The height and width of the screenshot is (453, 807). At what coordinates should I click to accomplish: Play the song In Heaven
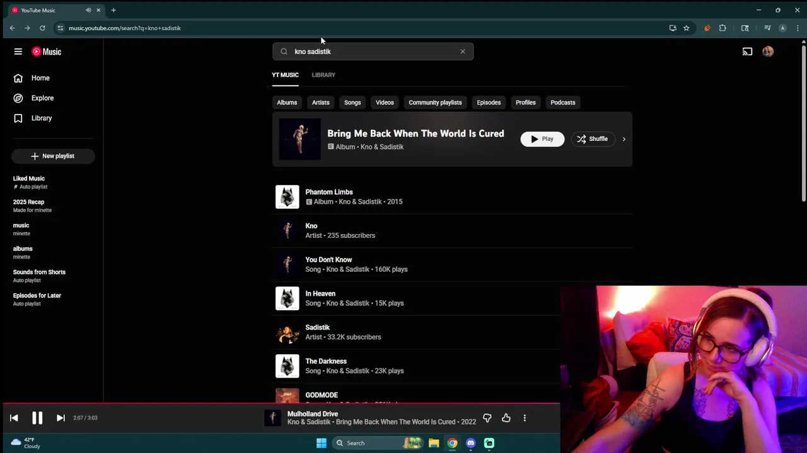tap(416, 298)
